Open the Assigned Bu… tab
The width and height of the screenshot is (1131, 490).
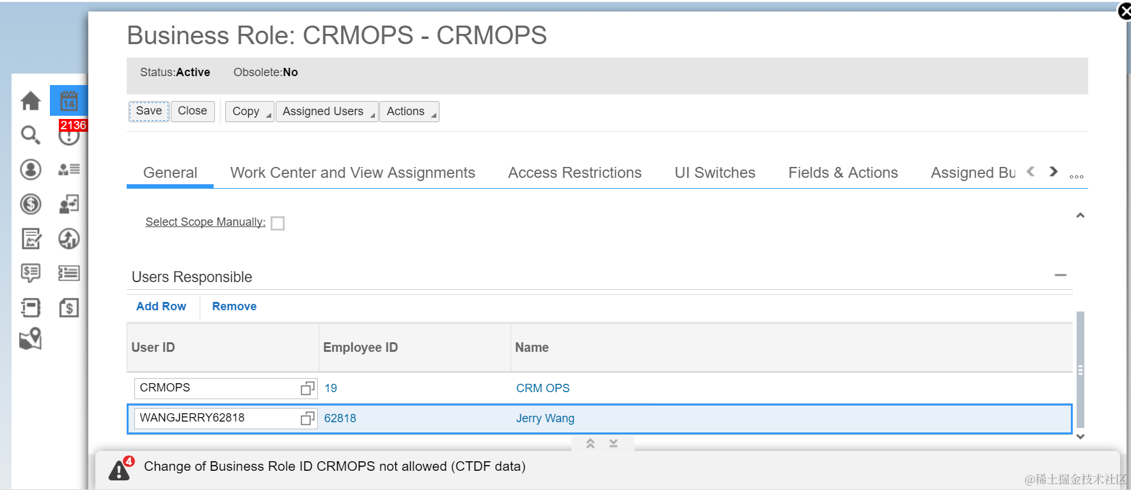[x=973, y=173]
